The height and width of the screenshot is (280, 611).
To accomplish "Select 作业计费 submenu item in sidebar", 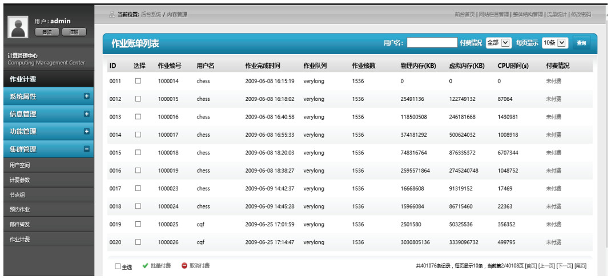I will pyautogui.click(x=49, y=239).
